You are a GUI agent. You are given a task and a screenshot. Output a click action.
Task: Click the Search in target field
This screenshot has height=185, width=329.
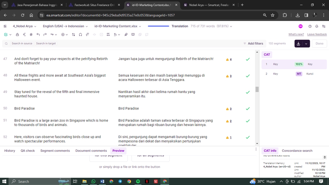46,43
